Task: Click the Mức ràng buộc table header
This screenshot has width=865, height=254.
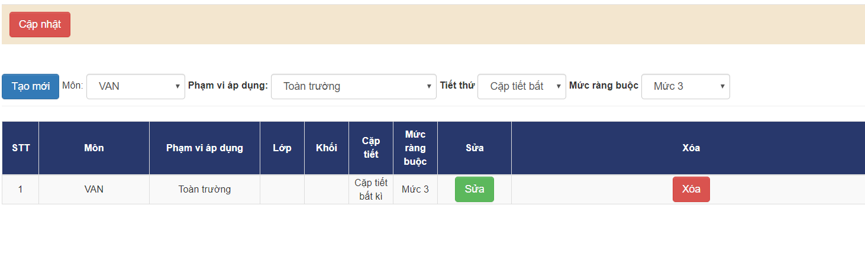Action: 415,148
